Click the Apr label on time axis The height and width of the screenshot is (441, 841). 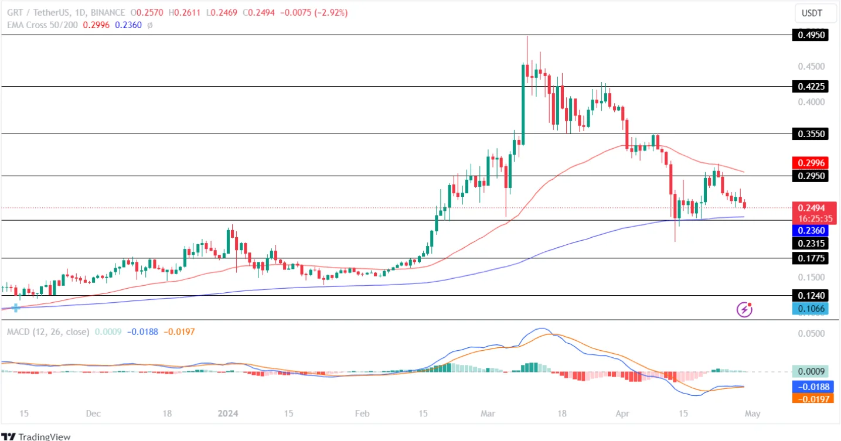click(623, 413)
